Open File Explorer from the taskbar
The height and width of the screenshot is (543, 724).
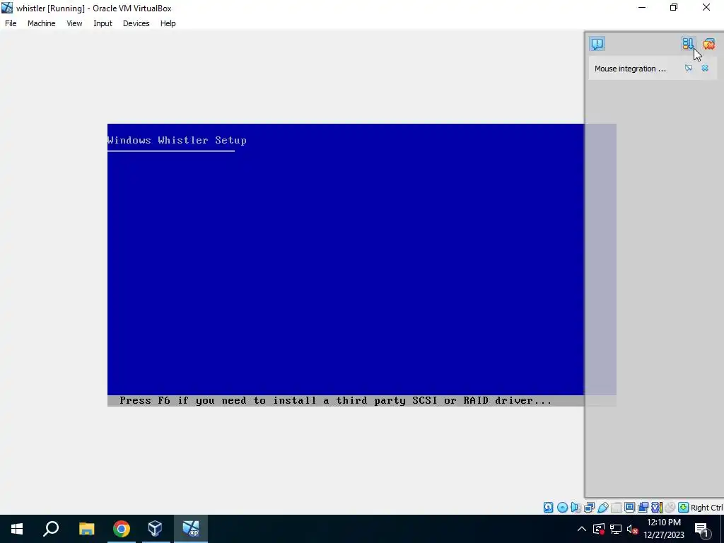[86, 529]
